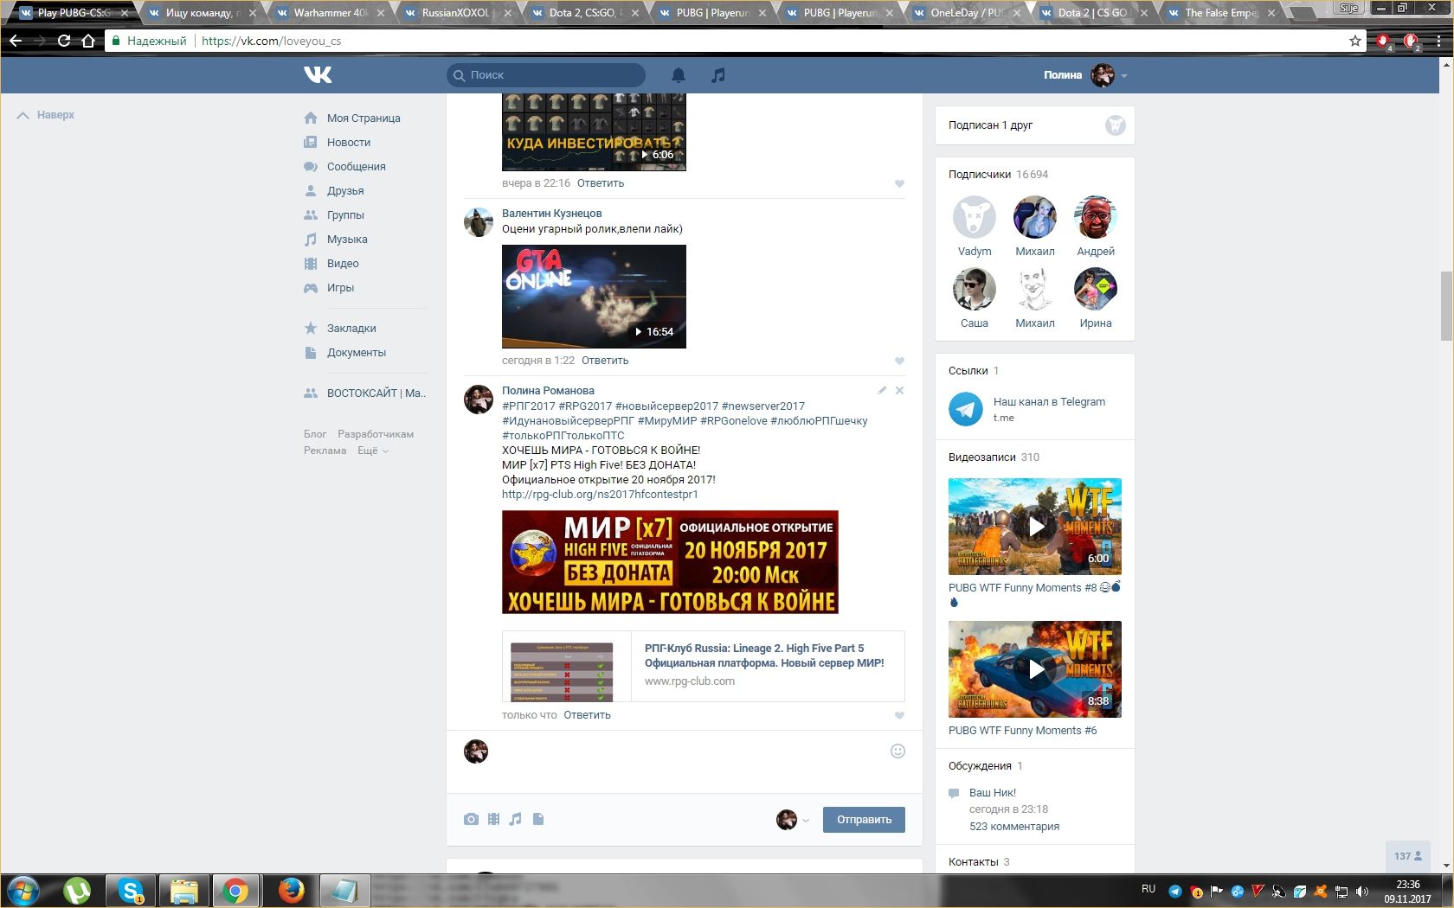Image resolution: width=1454 pixels, height=908 pixels.
Task: Expand the Ещё footer menu
Action: pos(373,451)
